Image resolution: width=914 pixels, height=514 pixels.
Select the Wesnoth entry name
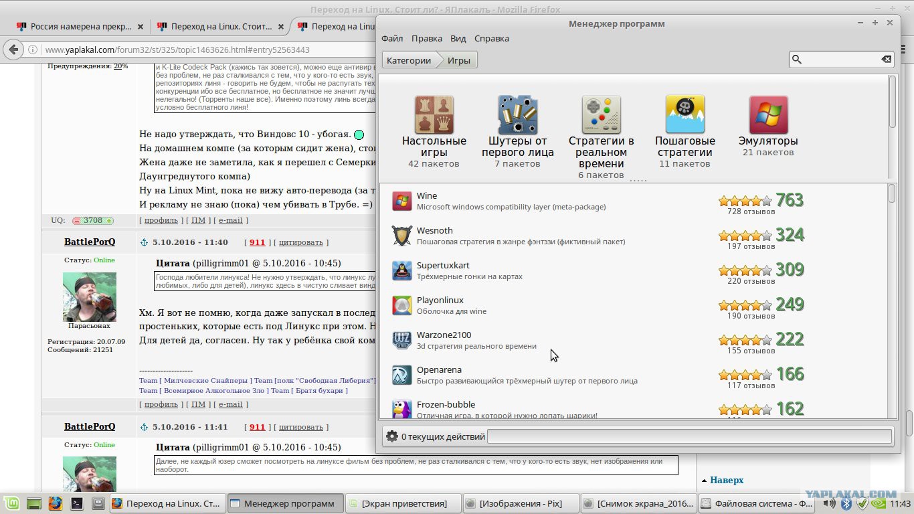435,231
